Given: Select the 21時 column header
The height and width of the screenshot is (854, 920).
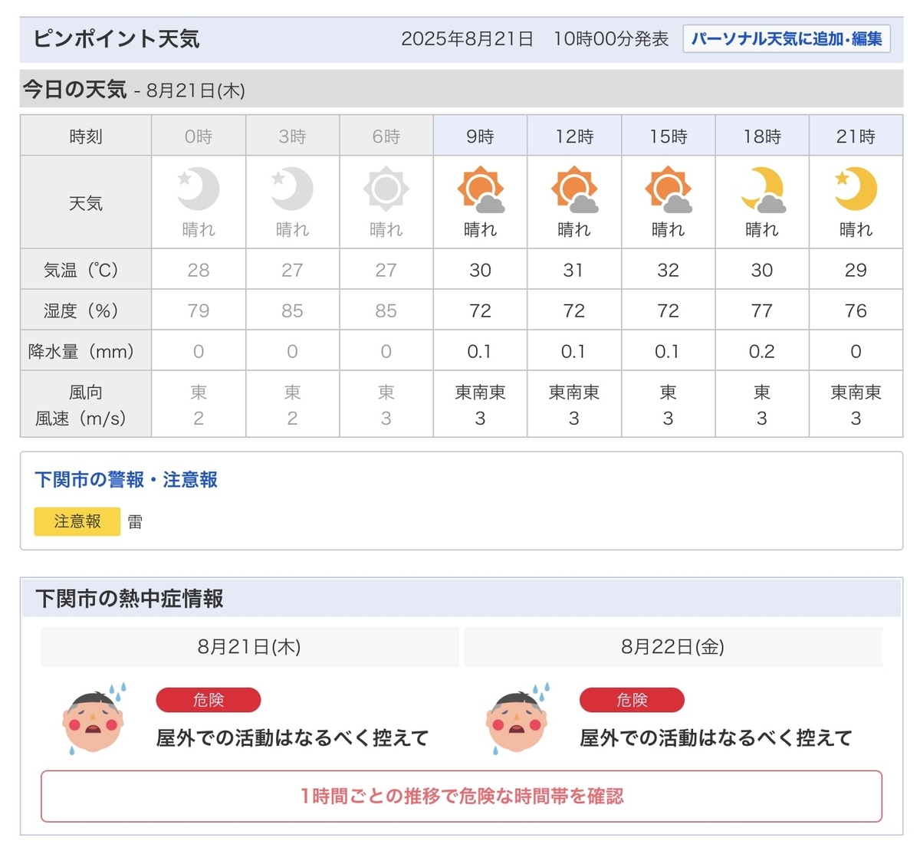Looking at the screenshot, I should 856,136.
